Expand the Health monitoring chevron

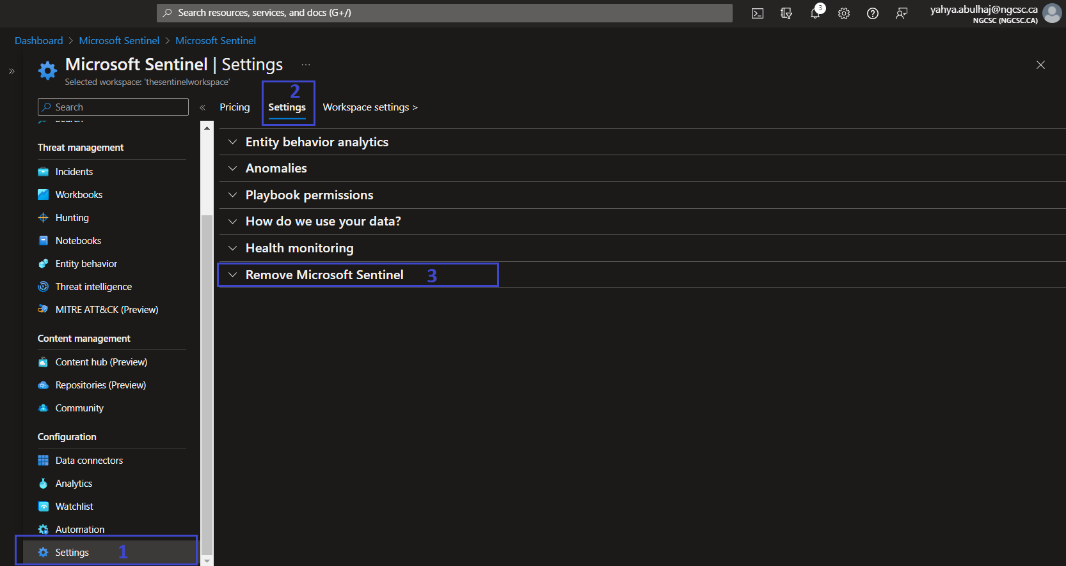tap(233, 248)
